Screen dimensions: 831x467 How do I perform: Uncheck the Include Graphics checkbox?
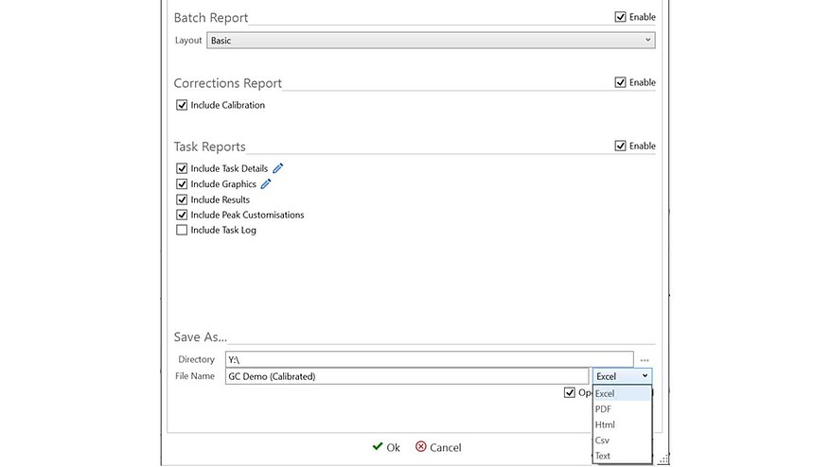[x=182, y=184]
